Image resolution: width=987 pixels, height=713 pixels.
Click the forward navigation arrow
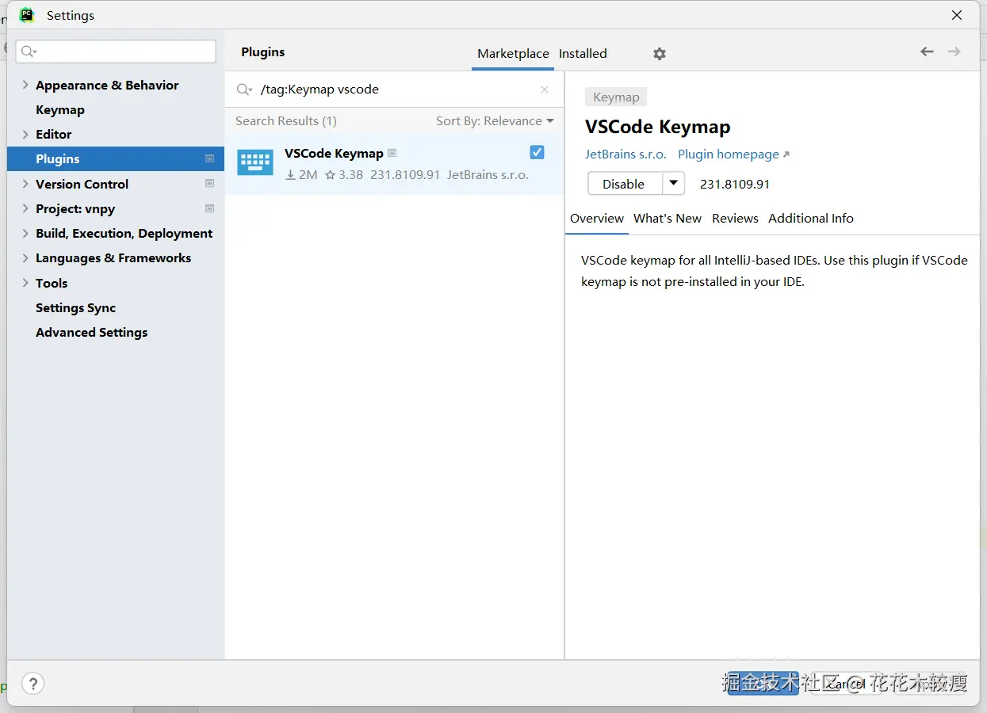click(x=954, y=51)
